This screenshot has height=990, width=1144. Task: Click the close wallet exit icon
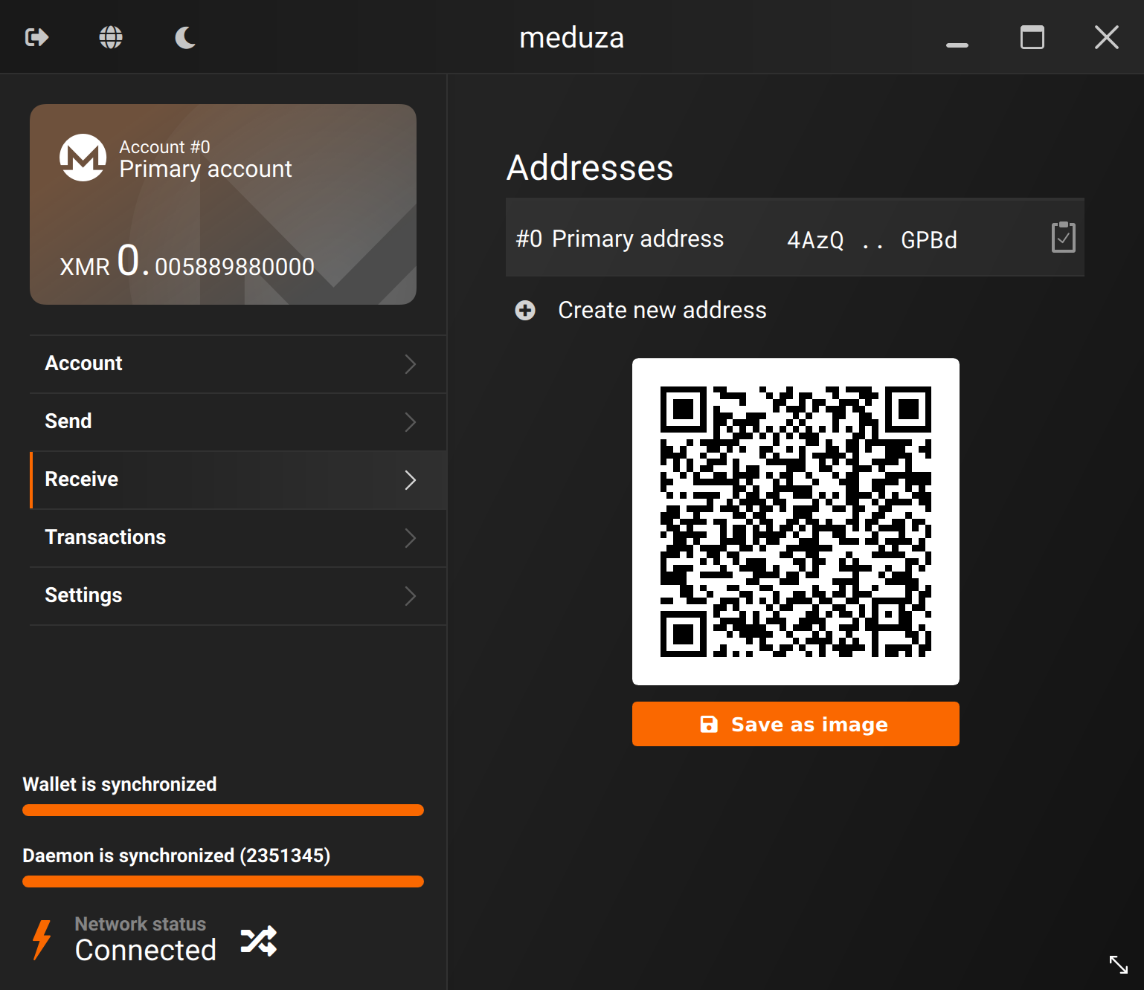36,37
